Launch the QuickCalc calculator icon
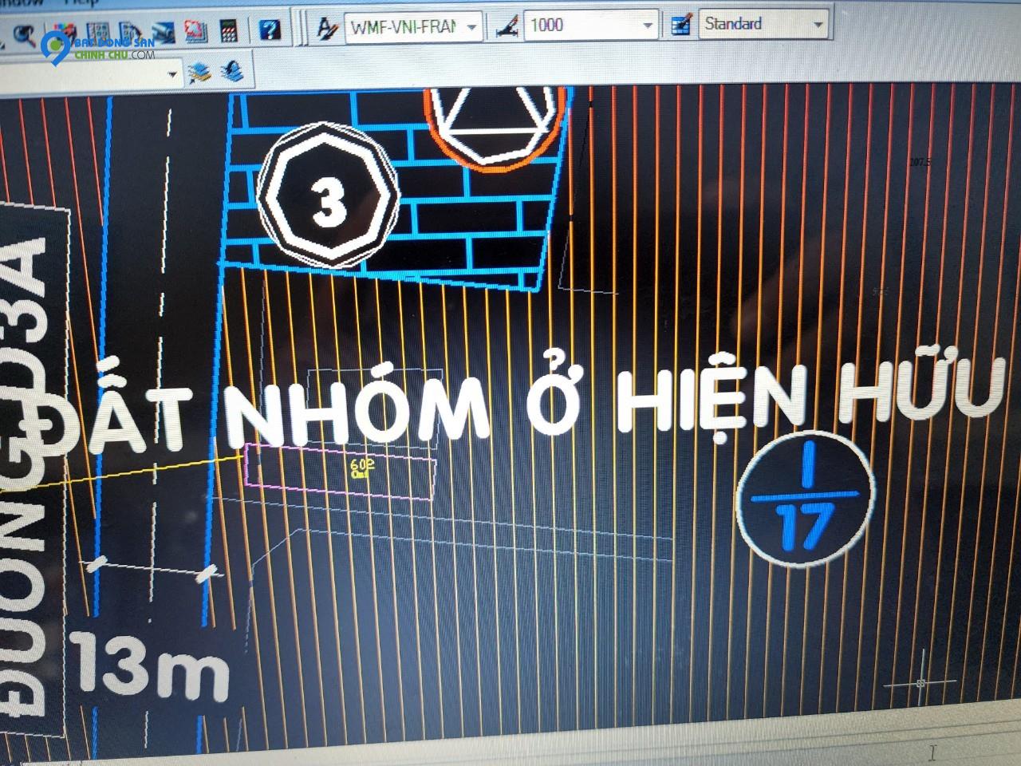Screen dimensions: 1021x766 click(x=229, y=31)
